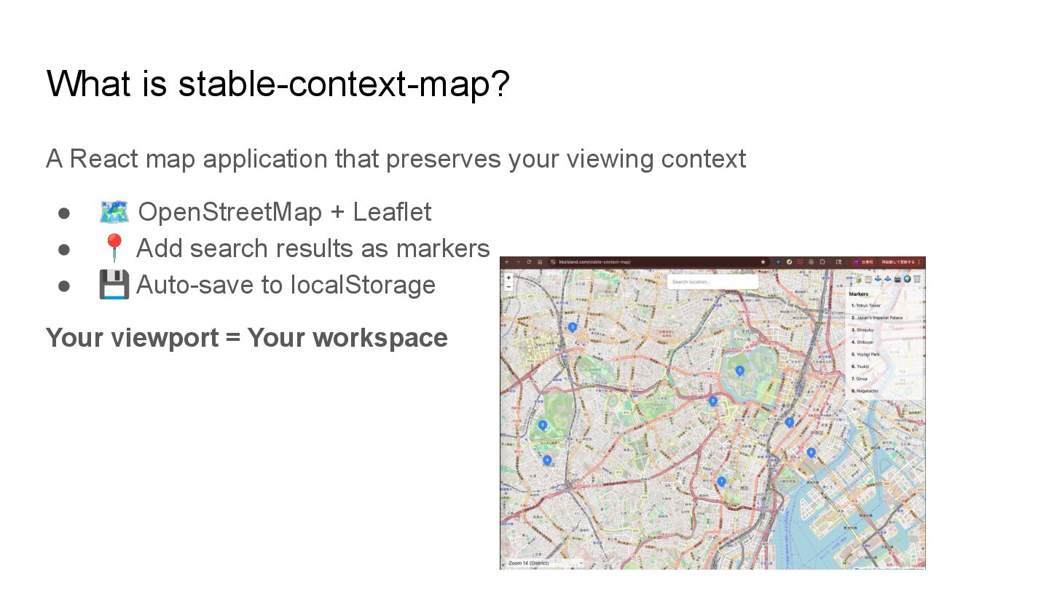Click blue map marker number 5
Image resolution: width=1049 pixels, height=590 pixels.
pyautogui.click(x=542, y=425)
